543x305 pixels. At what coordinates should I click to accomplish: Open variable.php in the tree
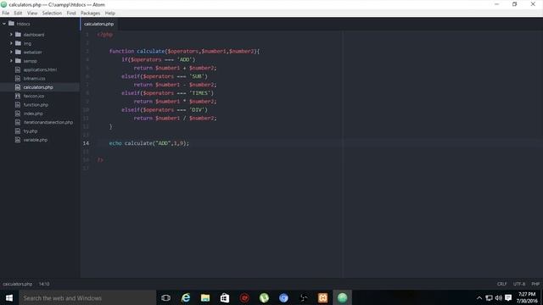coord(36,140)
